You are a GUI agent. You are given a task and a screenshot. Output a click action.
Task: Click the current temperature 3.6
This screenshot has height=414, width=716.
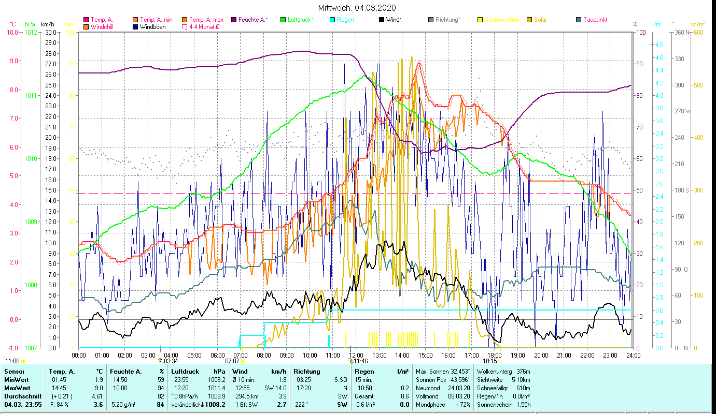click(99, 405)
